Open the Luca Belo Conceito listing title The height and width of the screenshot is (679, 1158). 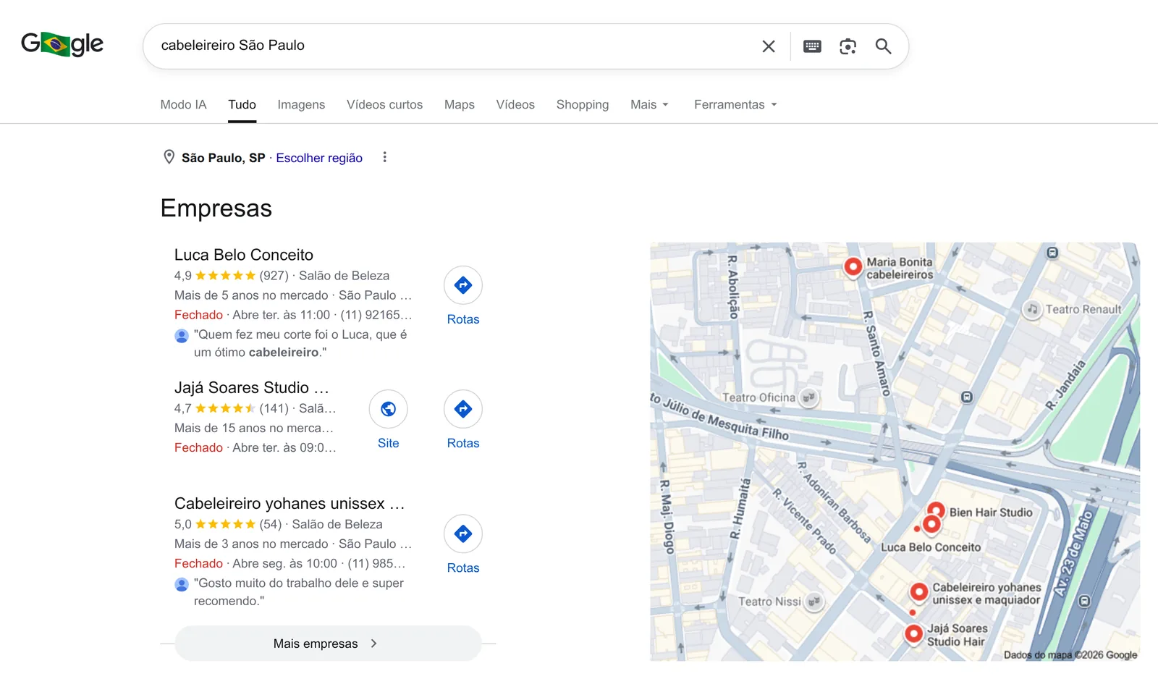244,255
